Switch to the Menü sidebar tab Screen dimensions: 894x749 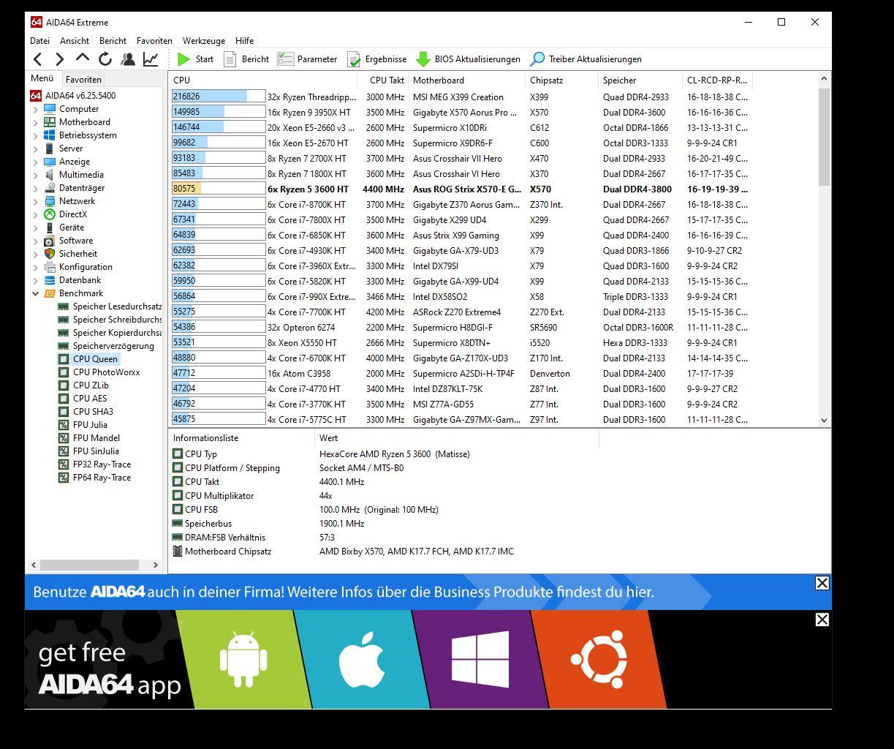pos(42,78)
